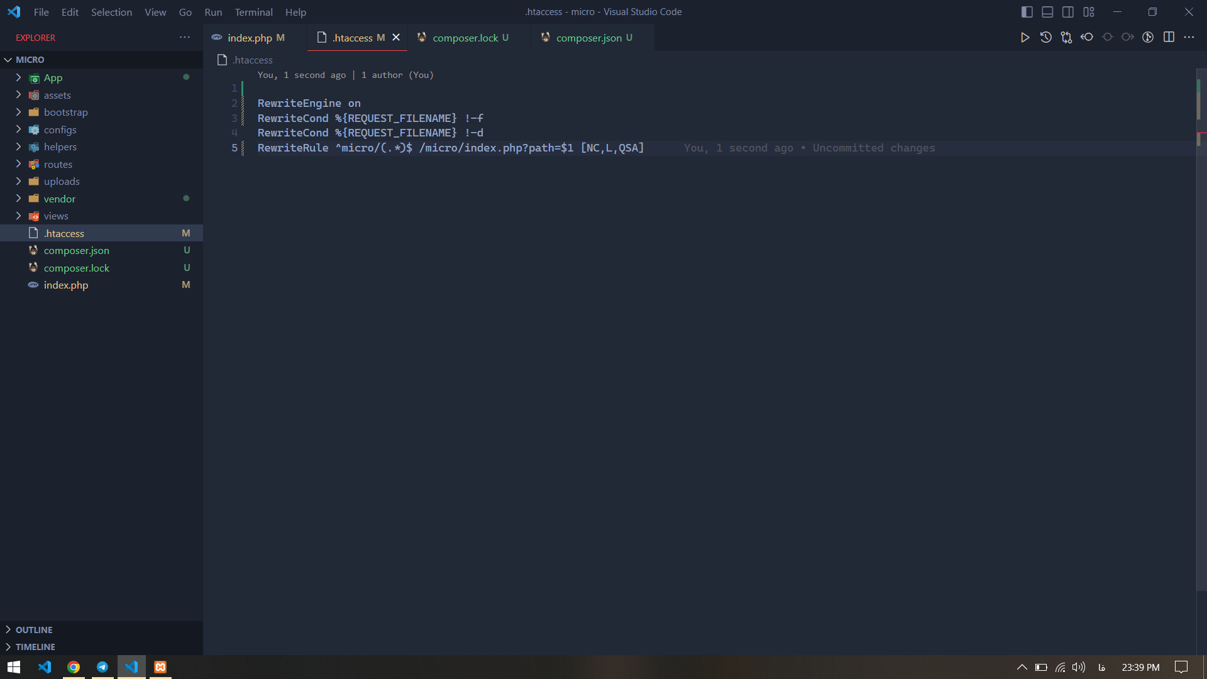Expand the bootstrap folder
This screenshot has width=1207, height=679.
coord(101,113)
